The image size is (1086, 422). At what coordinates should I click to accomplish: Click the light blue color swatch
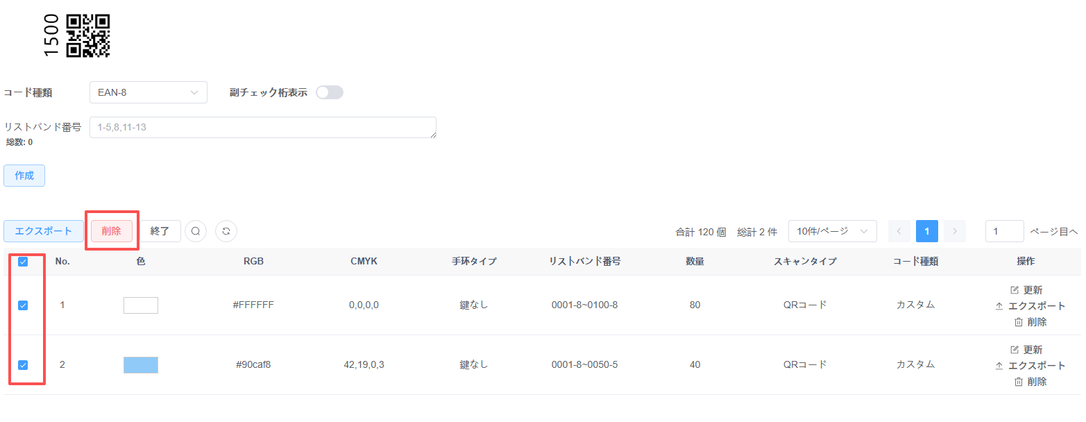click(x=141, y=365)
